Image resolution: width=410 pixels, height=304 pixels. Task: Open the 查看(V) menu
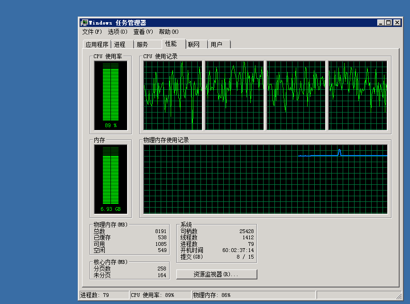tap(143, 32)
